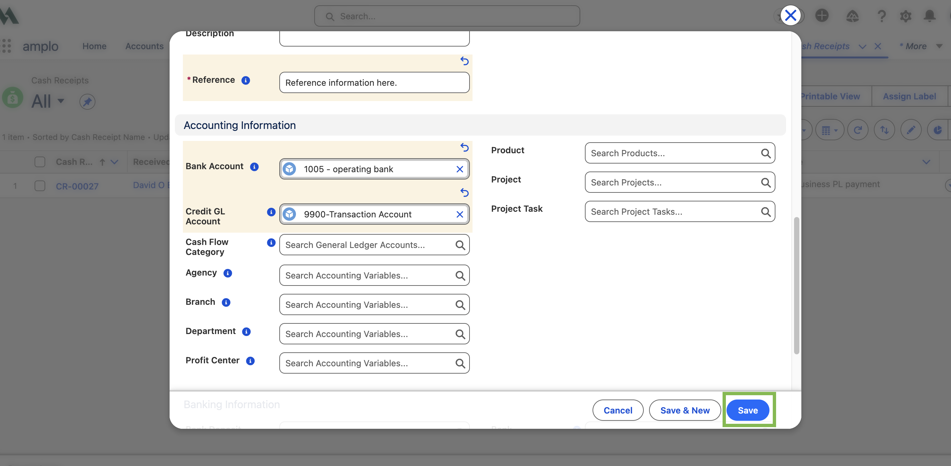Click the Search Products input field
The width and height of the screenshot is (951, 466).
680,153
